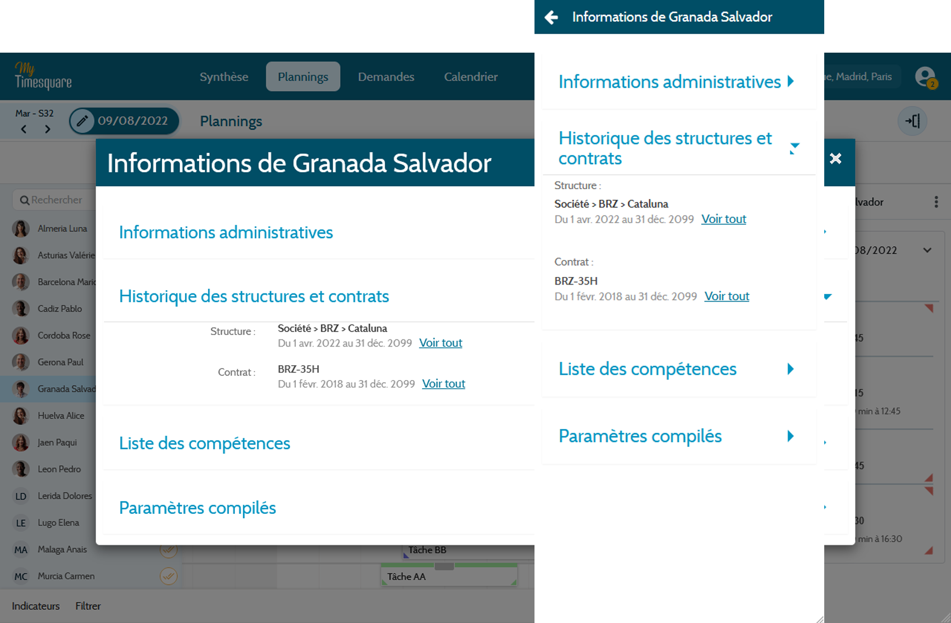Click the LE initials avatar
The image size is (951, 623).
[x=21, y=523]
